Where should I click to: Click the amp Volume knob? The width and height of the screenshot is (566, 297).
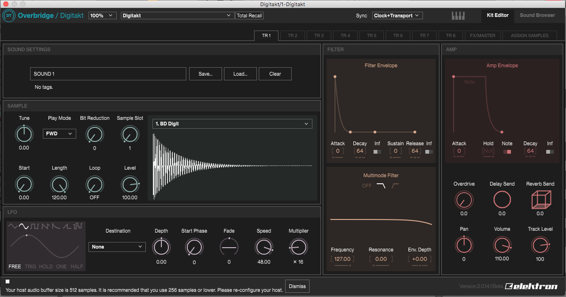[502, 245]
